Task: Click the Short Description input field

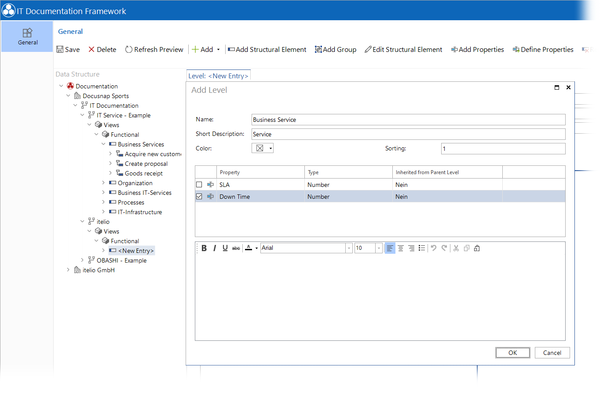Action: point(408,134)
